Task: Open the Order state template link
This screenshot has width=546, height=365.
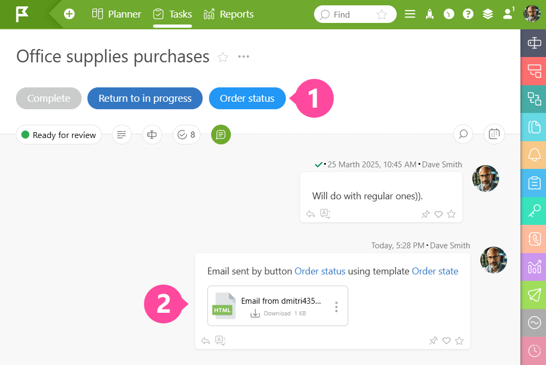Action: point(435,271)
